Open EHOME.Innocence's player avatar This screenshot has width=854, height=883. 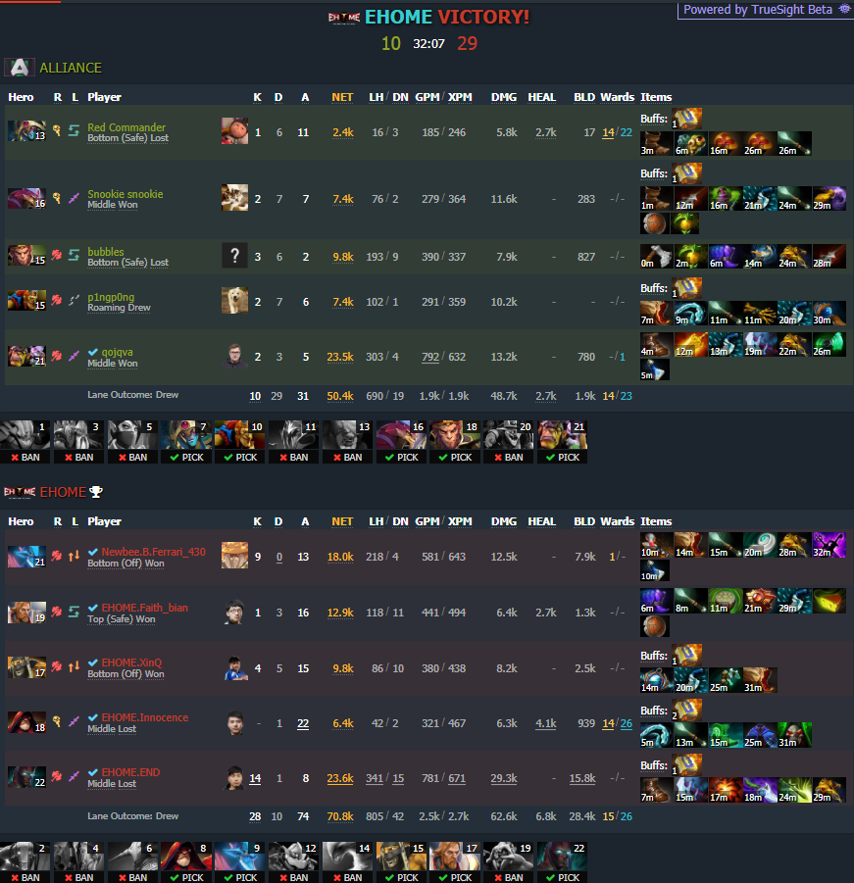click(x=235, y=723)
